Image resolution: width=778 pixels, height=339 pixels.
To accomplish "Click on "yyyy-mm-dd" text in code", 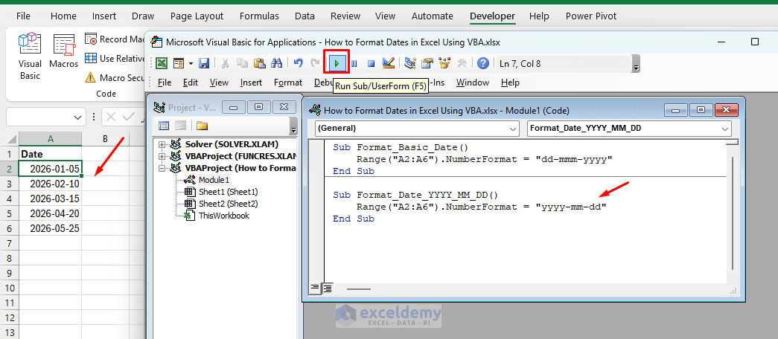I will [572, 207].
